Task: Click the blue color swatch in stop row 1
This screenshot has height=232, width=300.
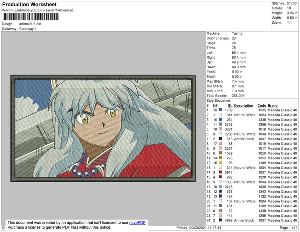Action: pos(220,110)
